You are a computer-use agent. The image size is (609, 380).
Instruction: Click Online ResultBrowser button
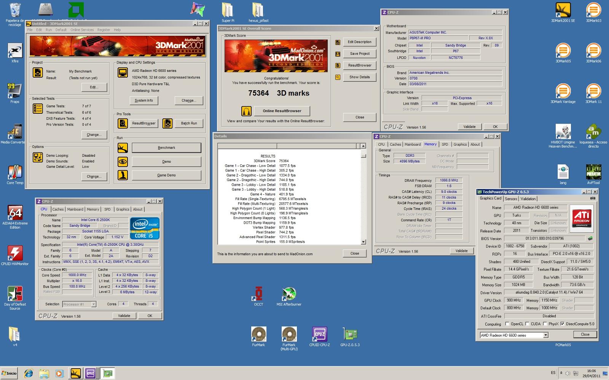282,111
